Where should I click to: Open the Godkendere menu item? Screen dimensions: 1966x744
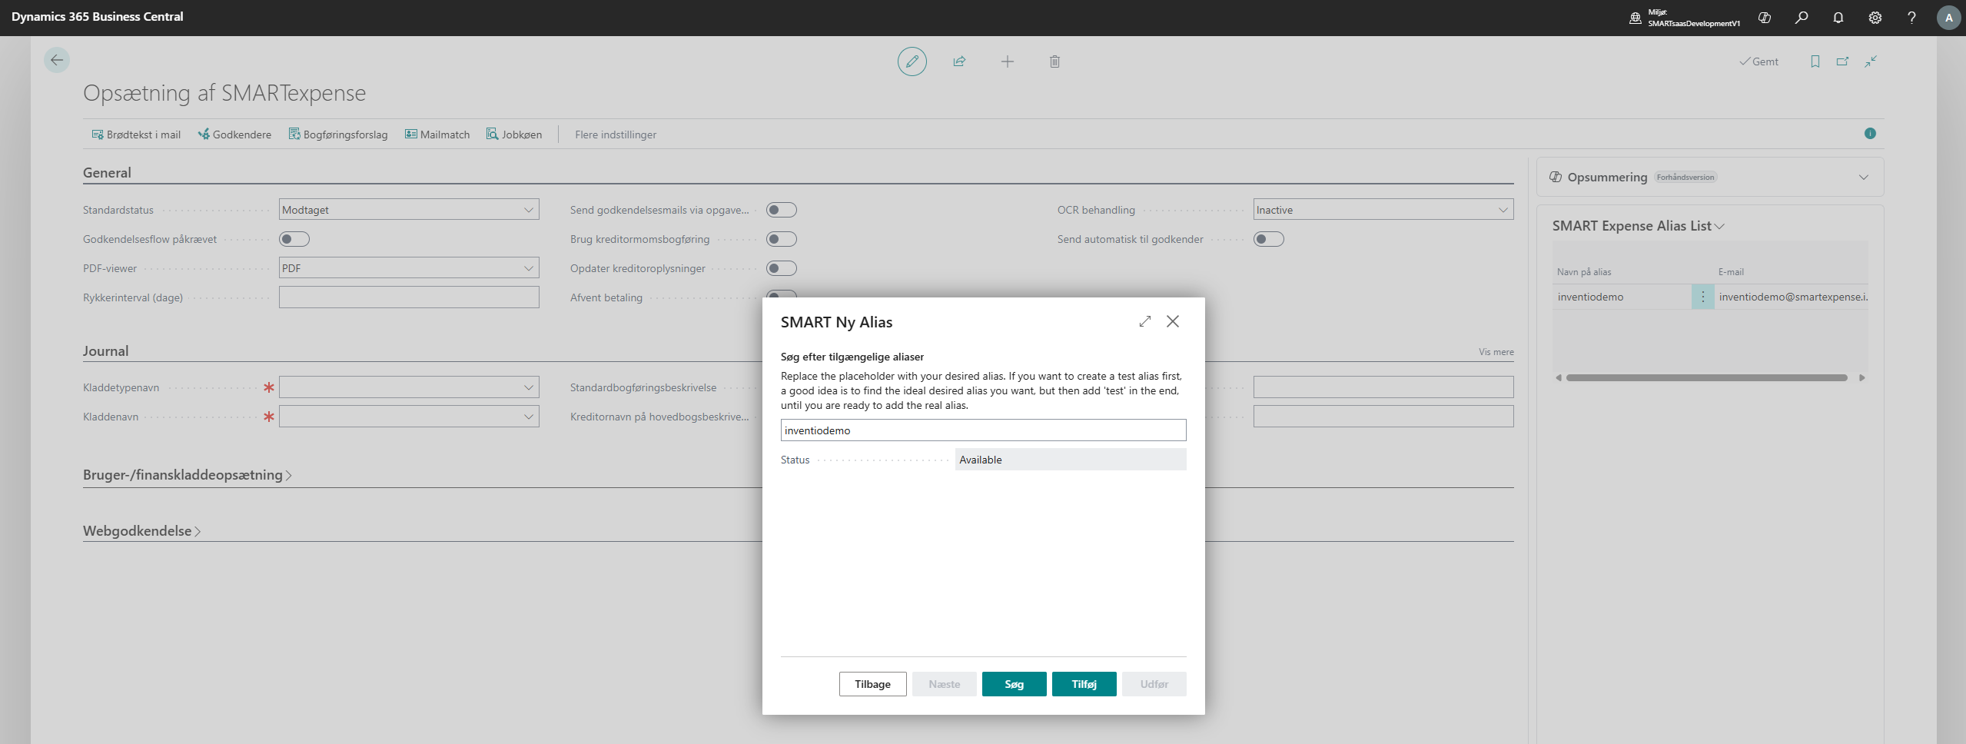pos(234,135)
